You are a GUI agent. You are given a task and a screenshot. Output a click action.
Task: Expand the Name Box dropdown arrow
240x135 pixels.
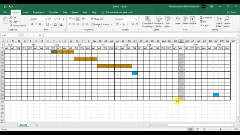(x=17, y=35)
